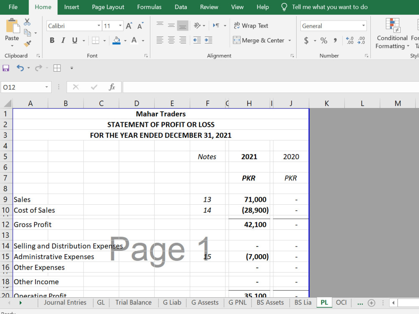The height and width of the screenshot is (314, 419).
Task: Toggle italic formatting
Action: coord(64,40)
